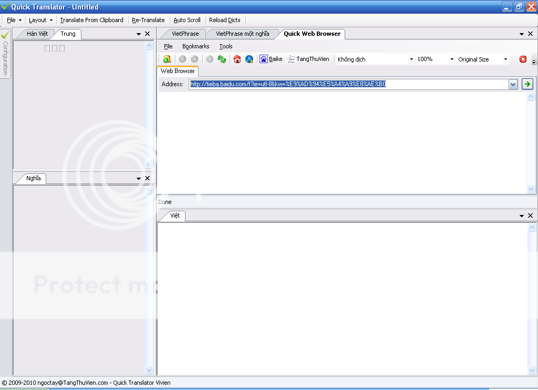The image size is (538, 390).
Task: Click the Re-Translate button
Action: click(x=148, y=20)
